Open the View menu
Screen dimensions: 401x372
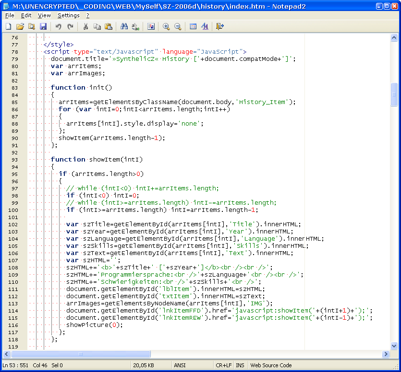(44, 15)
